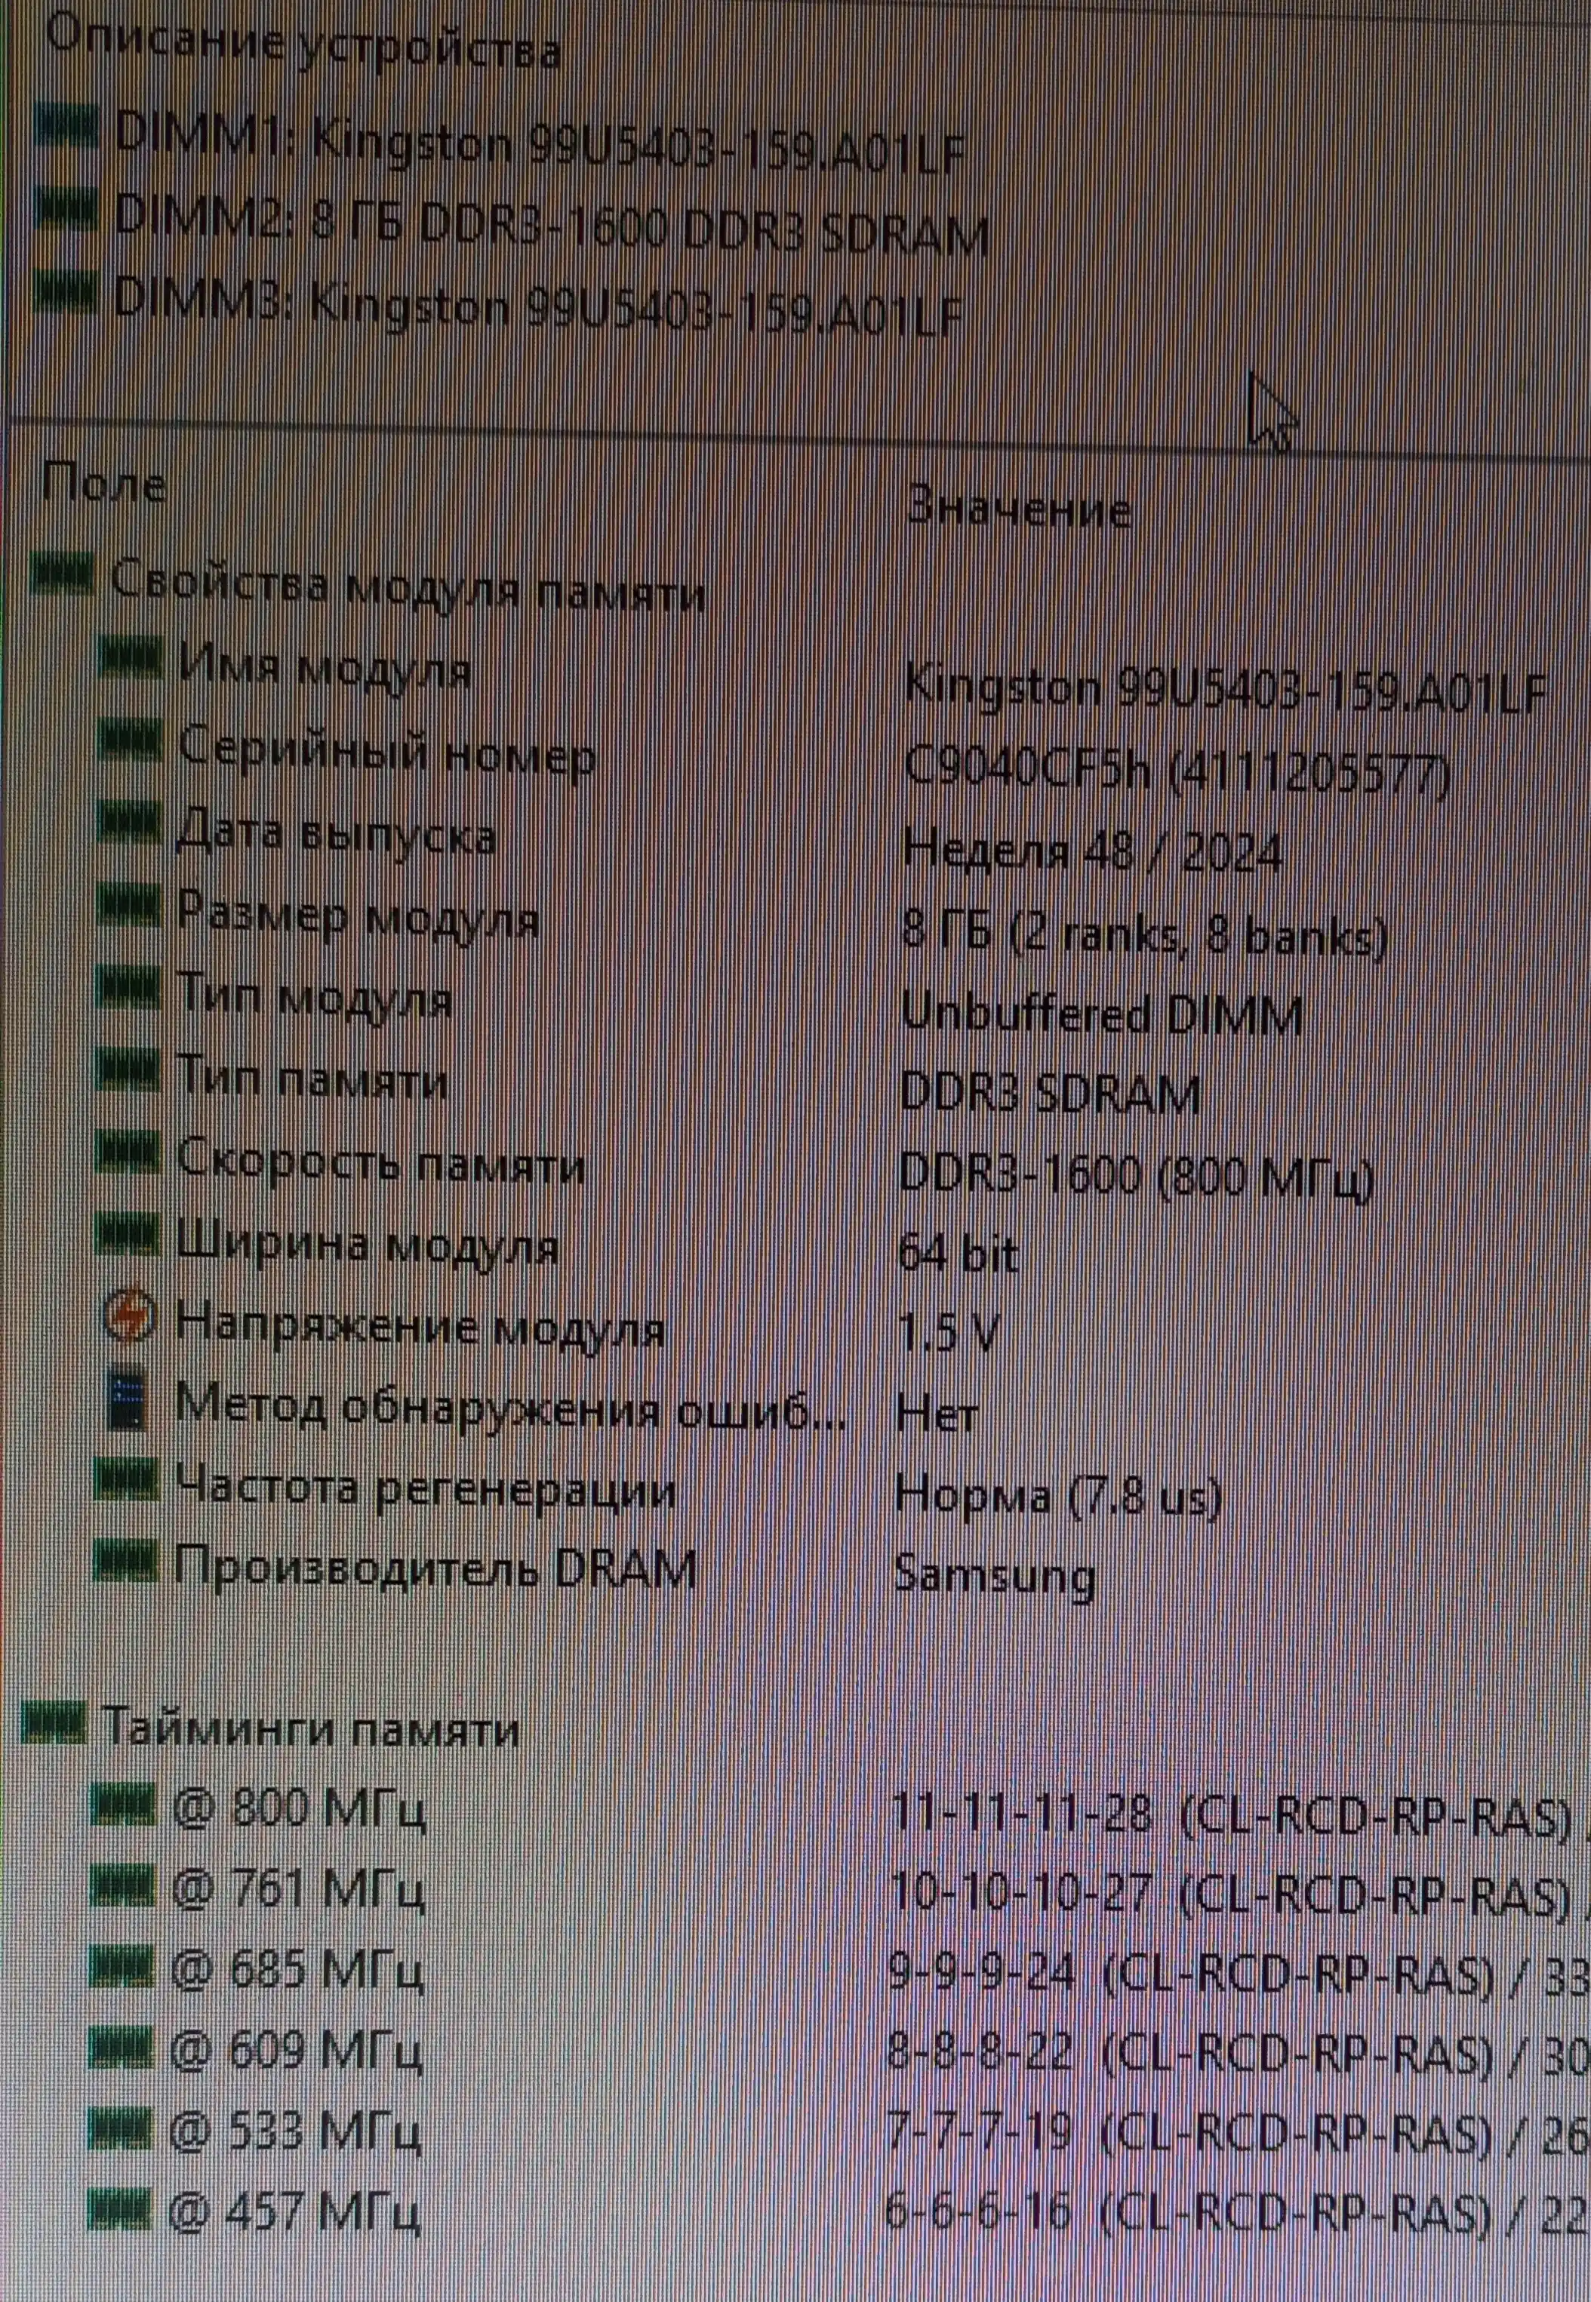Click the Тип памяти row icon
This screenshot has width=1591, height=2302.
coord(128,1069)
